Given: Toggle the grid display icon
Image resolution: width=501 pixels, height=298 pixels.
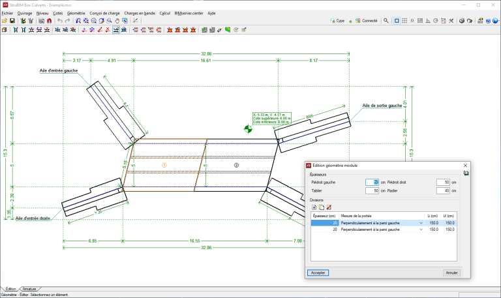Looking at the screenshot, I should (x=404, y=21).
